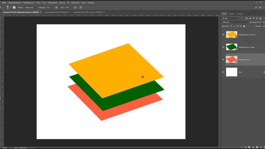Click lock icon on Фон layer

pyautogui.click(x=264, y=72)
